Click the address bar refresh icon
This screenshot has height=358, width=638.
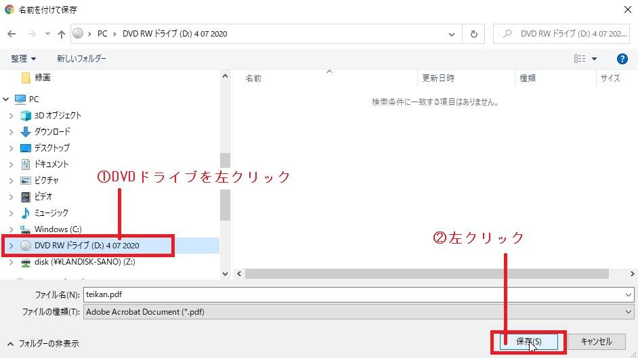[x=473, y=34]
